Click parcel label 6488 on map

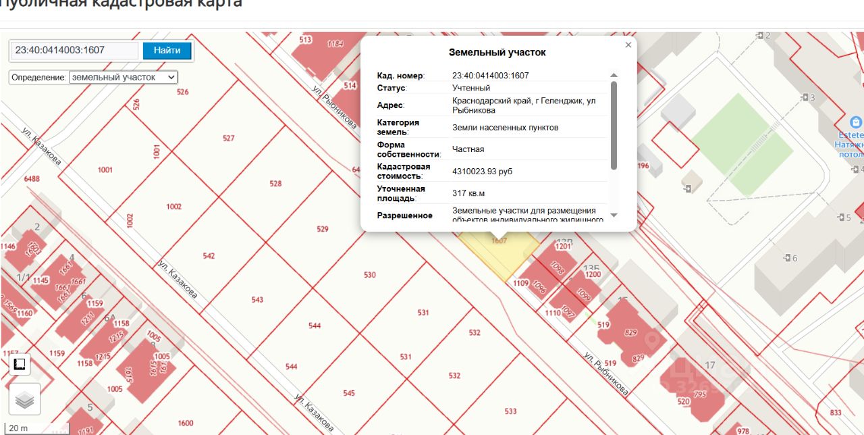32,179
